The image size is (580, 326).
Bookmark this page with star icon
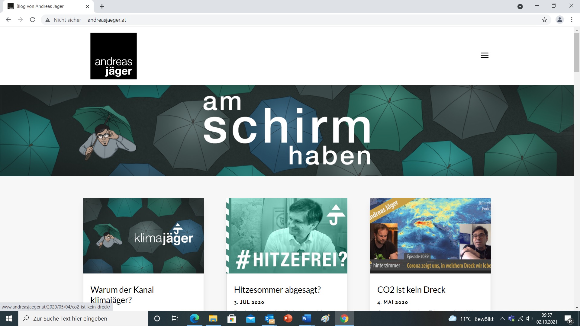click(544, 20)
